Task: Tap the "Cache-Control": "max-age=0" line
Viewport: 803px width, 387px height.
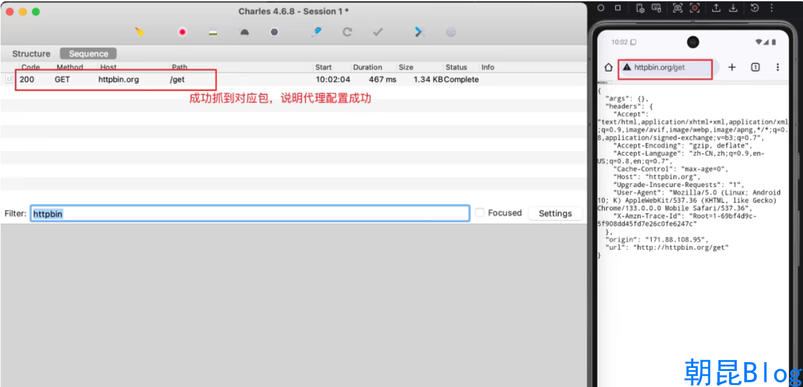Action: click(670, 169)
